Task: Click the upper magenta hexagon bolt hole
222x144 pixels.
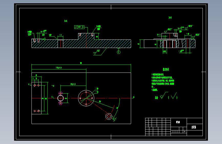Action: (60, 93)
